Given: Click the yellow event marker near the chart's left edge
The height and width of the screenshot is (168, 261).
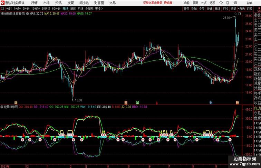Looking at the screenshot, I should click(16, 103).
